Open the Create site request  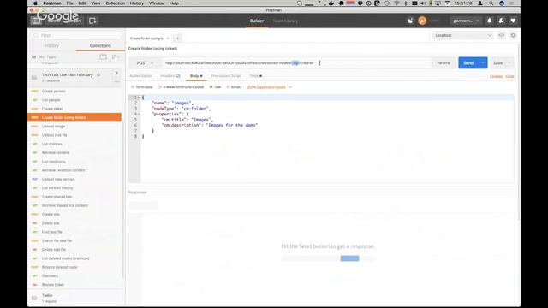74,215
